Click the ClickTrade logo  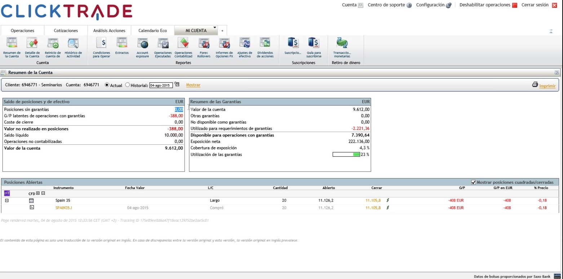click(67, 12)
